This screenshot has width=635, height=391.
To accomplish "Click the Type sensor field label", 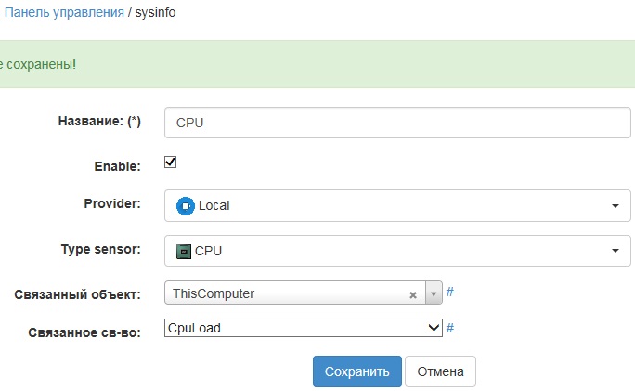I will 100,248.
